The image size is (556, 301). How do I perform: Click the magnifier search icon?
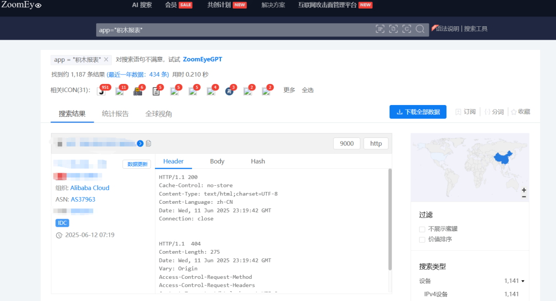pyautogui.click(x=420, y=29)
